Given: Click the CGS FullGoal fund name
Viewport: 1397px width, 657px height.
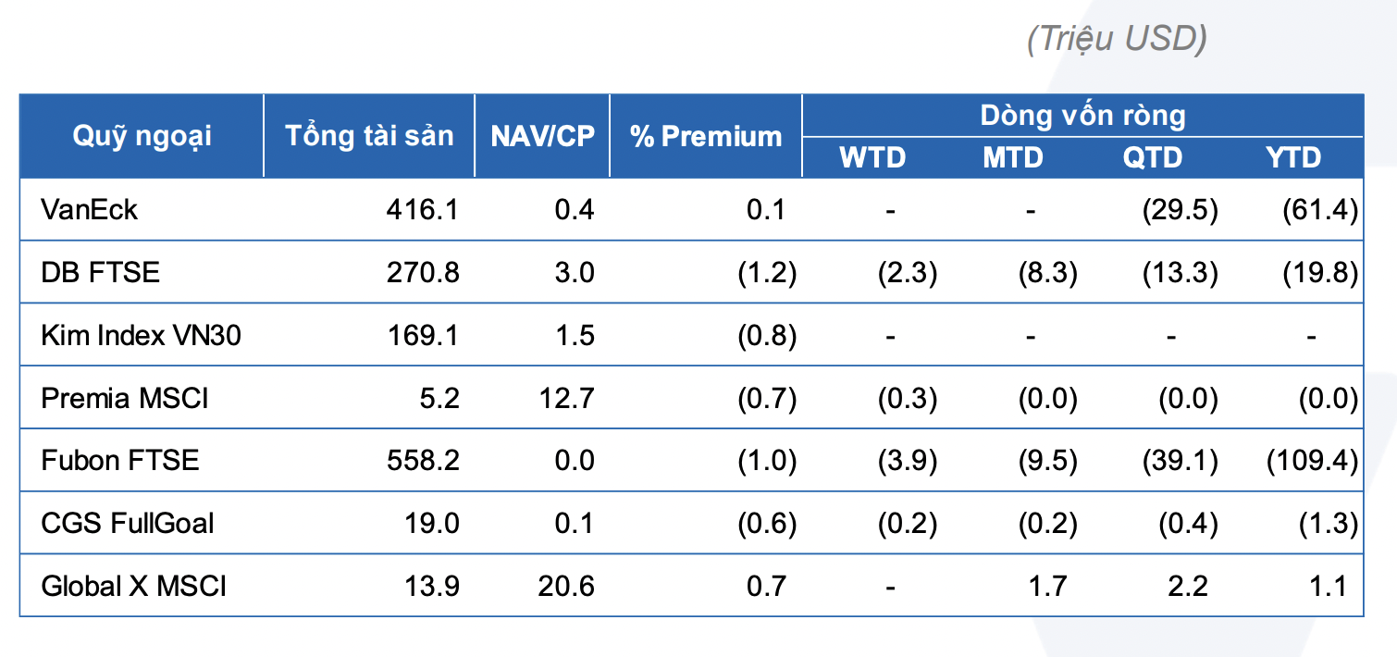Looking at the screenshot, I should pos(128,523).
